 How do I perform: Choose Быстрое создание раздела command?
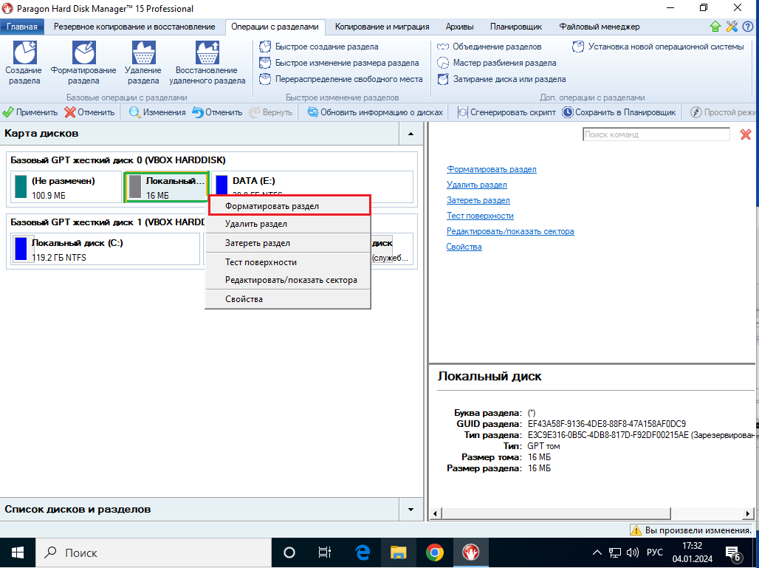(x=319, y=47)
